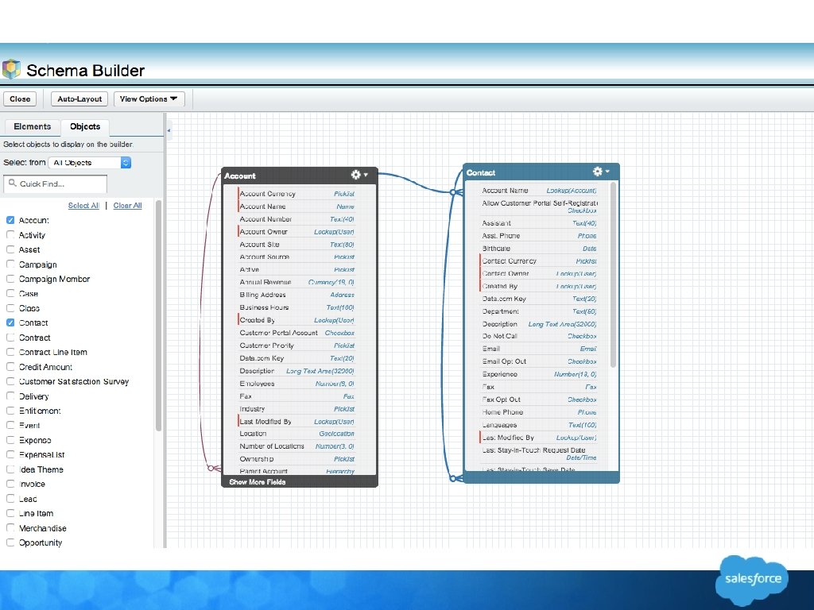
Task: Switch to the Elements tab
Action: [32, 126]
